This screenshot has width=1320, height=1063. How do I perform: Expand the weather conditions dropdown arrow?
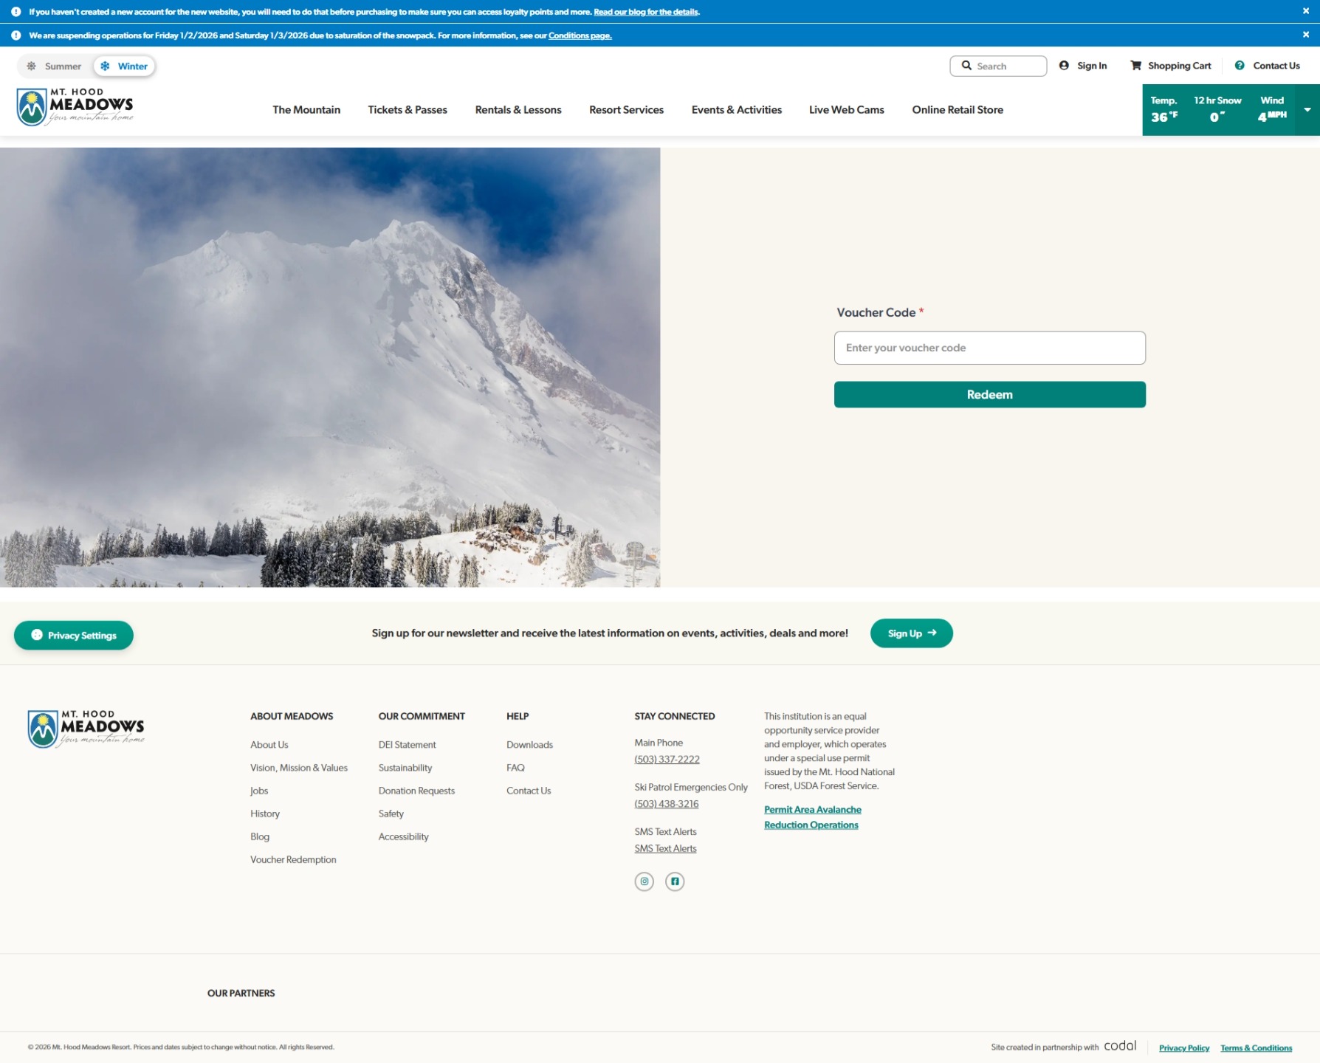tap(1307, 110)
